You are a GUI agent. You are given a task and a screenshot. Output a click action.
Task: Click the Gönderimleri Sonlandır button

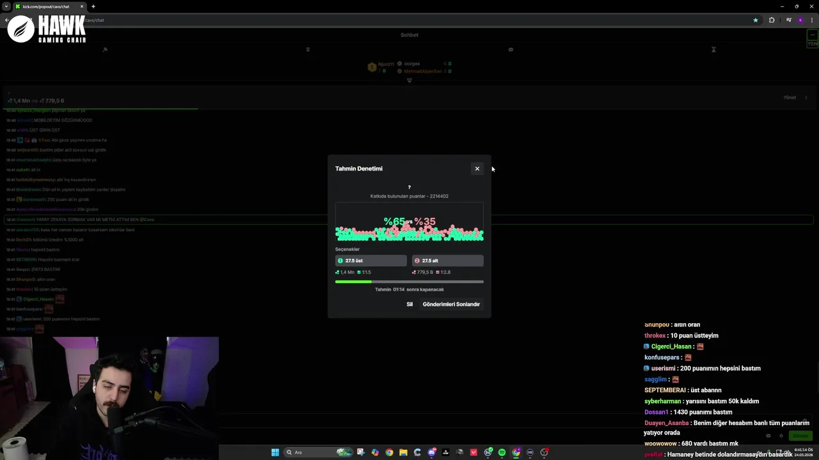point(451,304)
